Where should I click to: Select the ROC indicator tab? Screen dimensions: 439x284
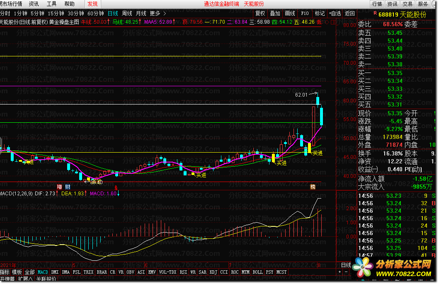click(x=235, y=272)
